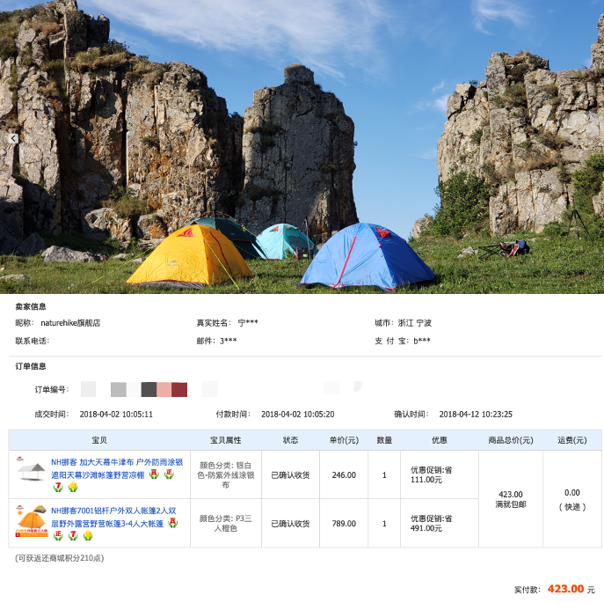Click the 正 badge under the 7001 tent title
604x603 pixels.
point(58,535)
